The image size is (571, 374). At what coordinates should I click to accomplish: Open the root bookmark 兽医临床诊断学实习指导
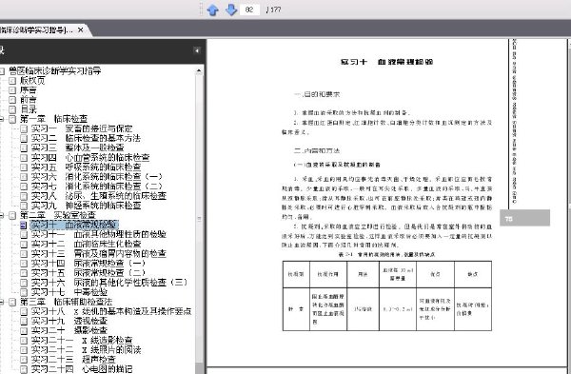(x=54, y=70)
